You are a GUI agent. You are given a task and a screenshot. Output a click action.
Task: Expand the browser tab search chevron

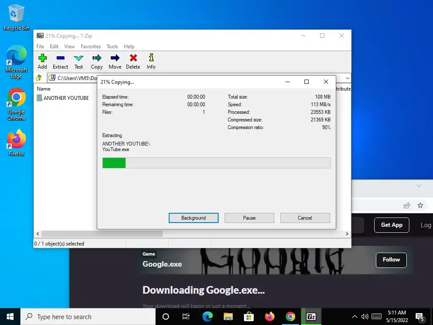(419, 186)
